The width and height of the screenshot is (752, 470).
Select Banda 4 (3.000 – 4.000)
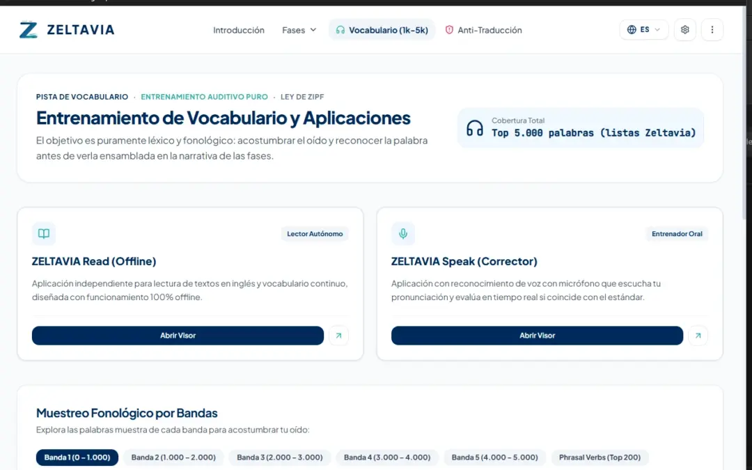click(387, 457)
